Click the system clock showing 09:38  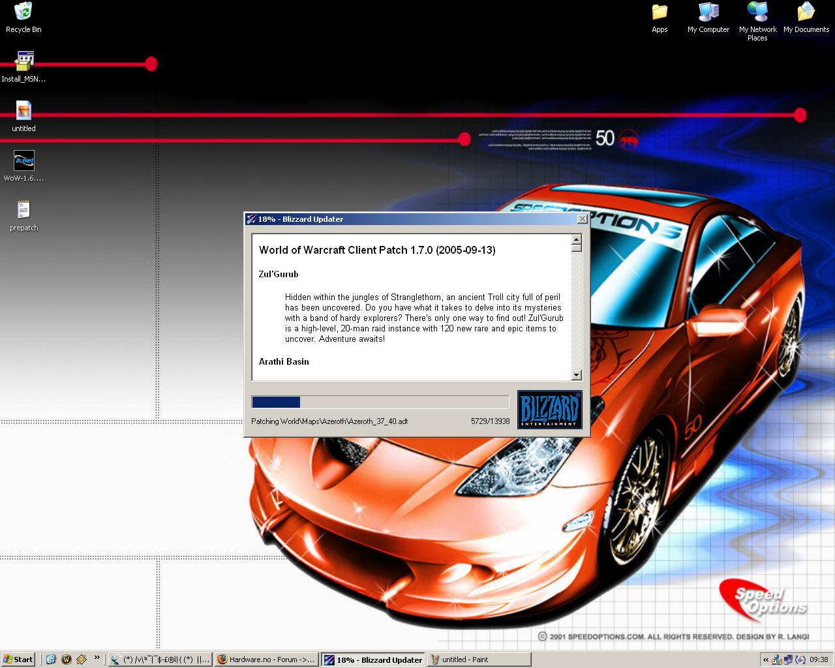click(819, 660)
